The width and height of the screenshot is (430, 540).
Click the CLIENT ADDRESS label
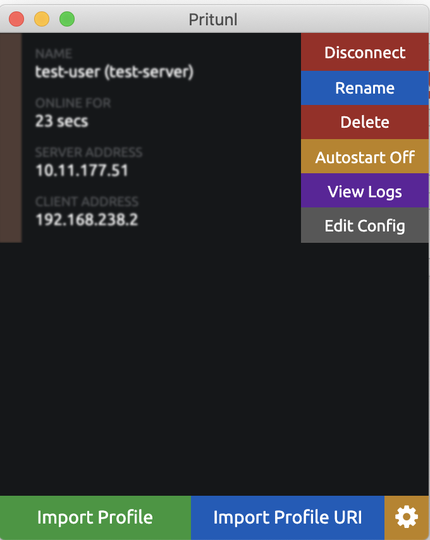tap(87, 202)
